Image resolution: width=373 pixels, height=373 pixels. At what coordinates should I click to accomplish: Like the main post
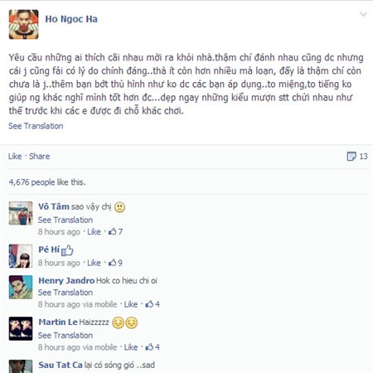(x=15, y=156)
